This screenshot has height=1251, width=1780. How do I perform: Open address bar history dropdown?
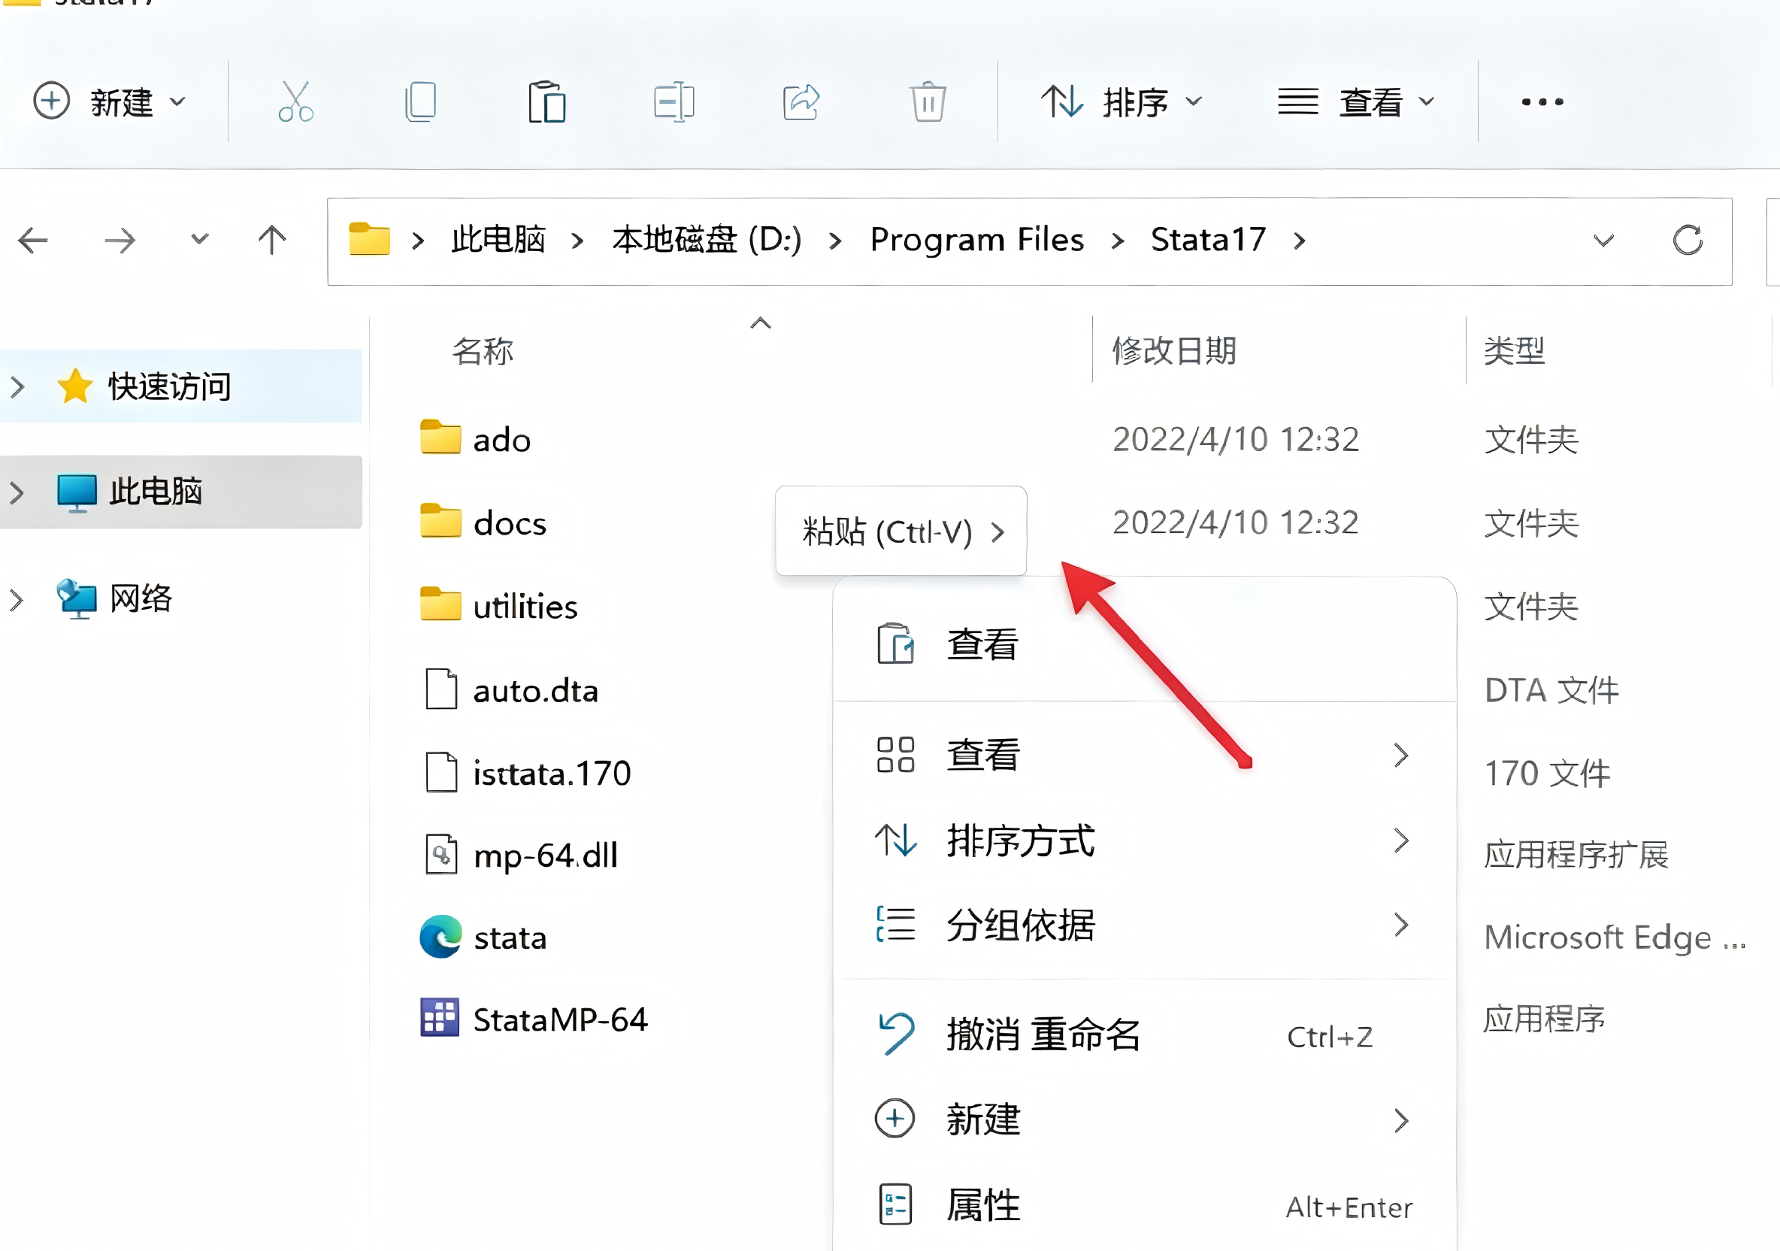click(1603, 241)
